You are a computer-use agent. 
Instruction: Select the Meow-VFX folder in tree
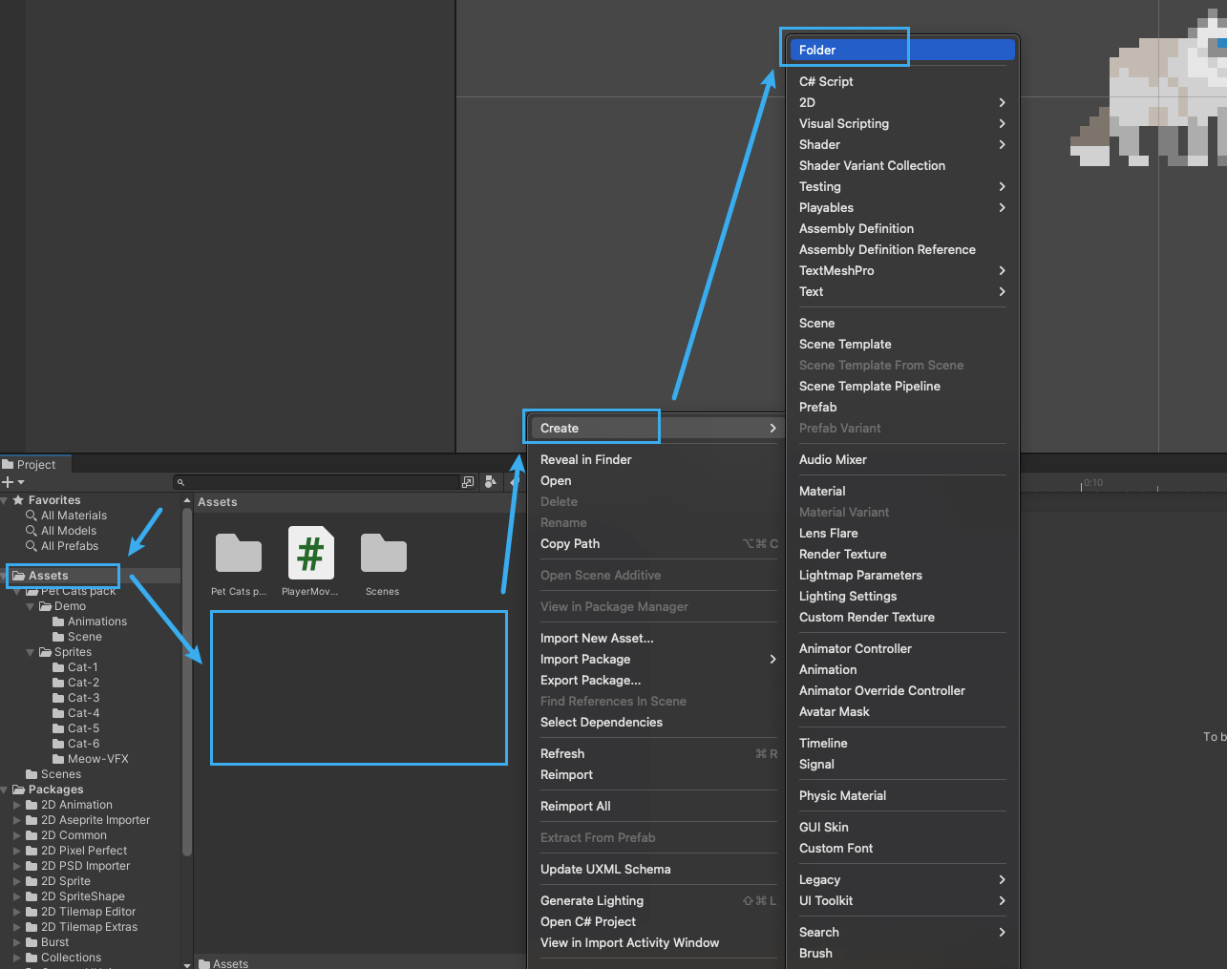click(97, 759)
